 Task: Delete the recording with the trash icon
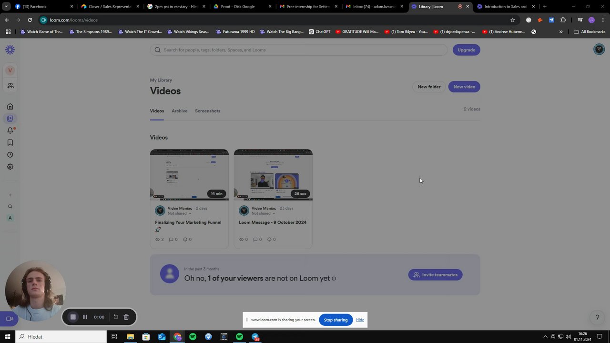[x=126, y=317]
